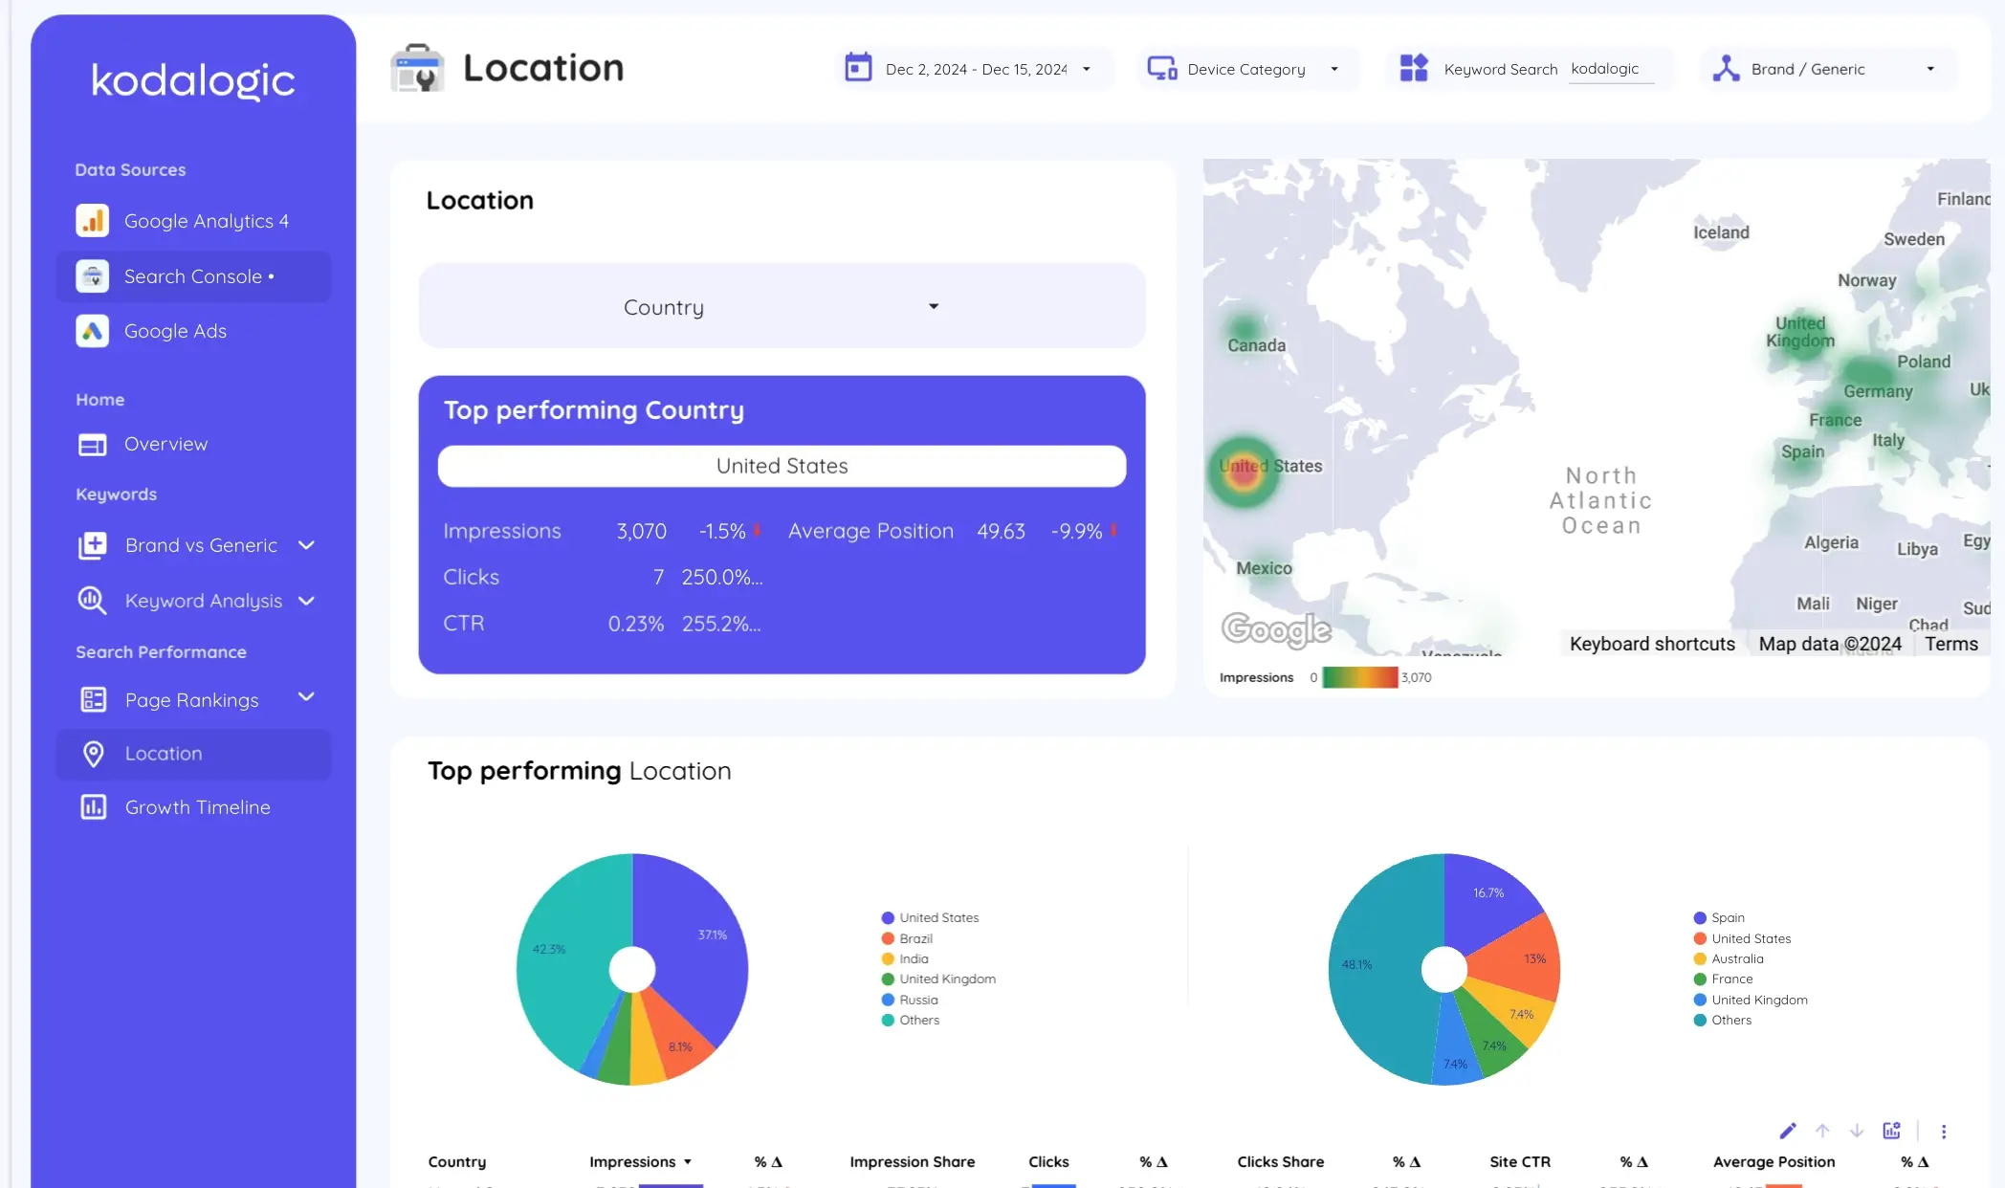Click the Overview home icon

tap(92, 443)
